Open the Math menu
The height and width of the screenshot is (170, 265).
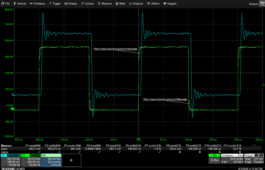[120, 3]
